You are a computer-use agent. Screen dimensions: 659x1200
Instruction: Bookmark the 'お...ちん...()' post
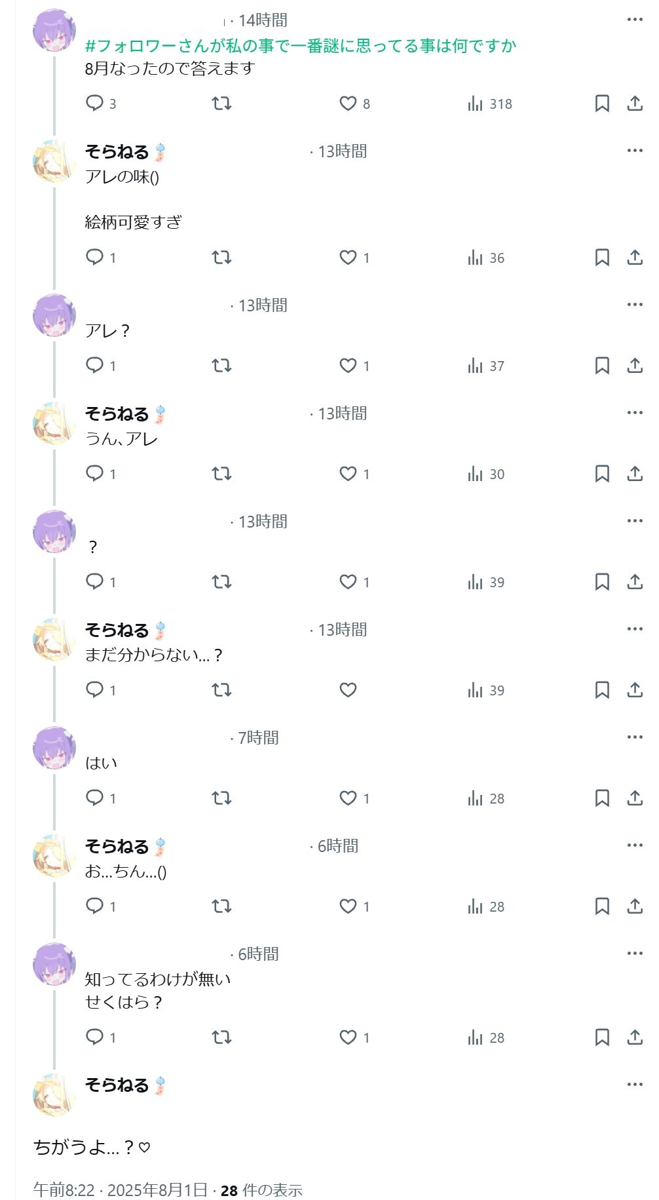click(602, 906)
